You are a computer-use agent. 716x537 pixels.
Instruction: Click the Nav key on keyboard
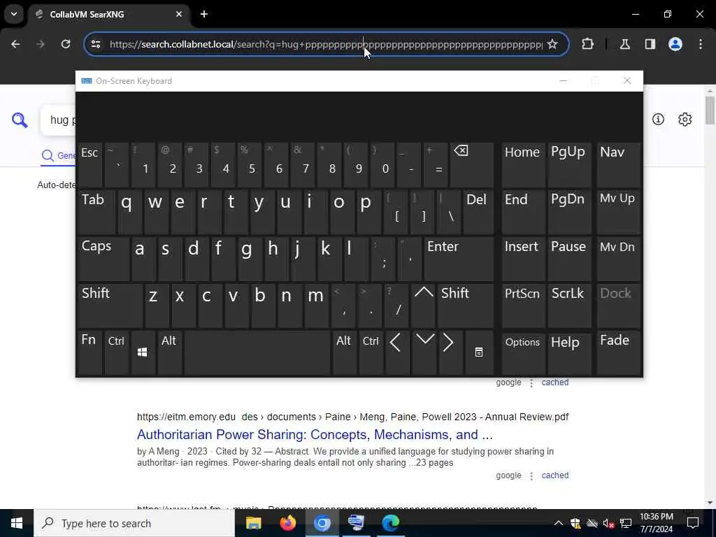click(618, 164)
